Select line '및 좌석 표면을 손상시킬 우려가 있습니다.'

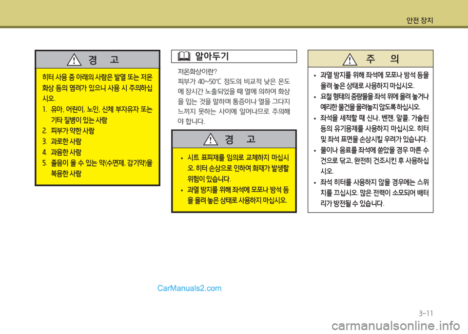(x=374, y=139)
